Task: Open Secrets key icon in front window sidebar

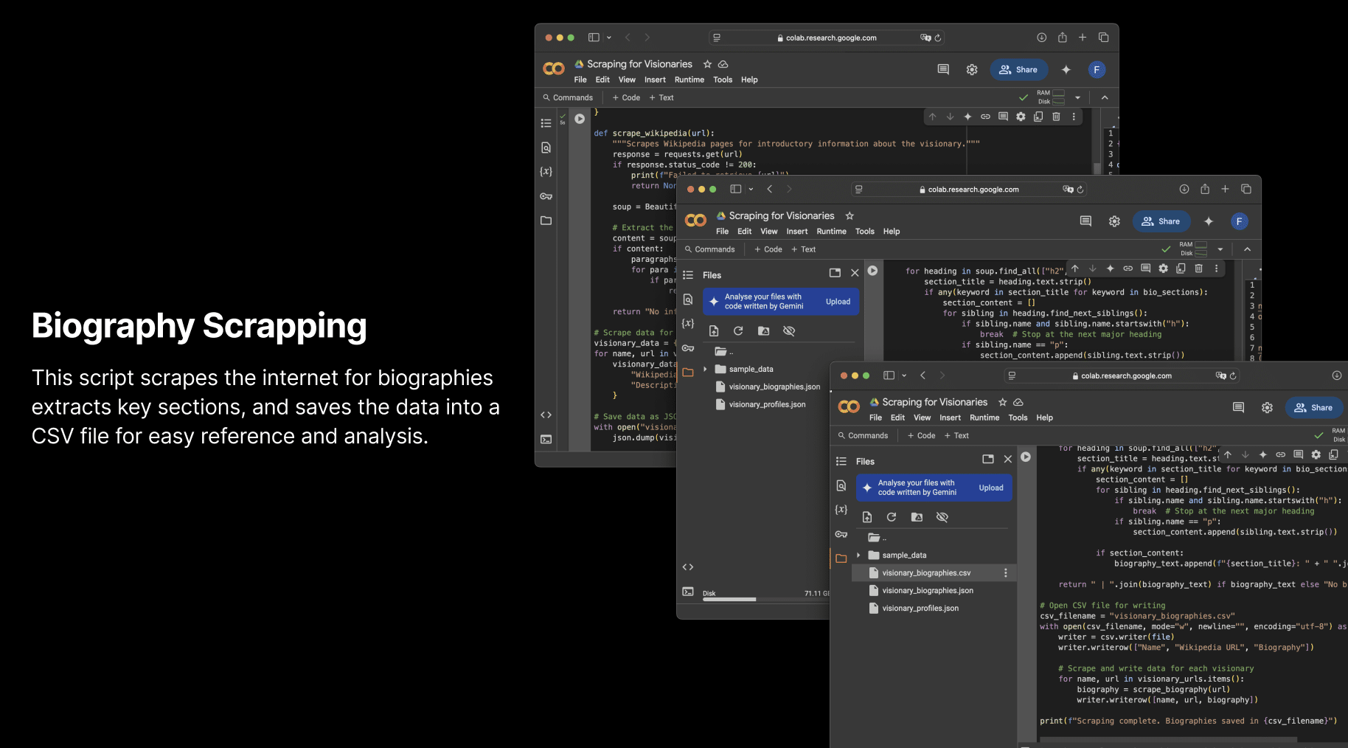Action: [841, 534]
